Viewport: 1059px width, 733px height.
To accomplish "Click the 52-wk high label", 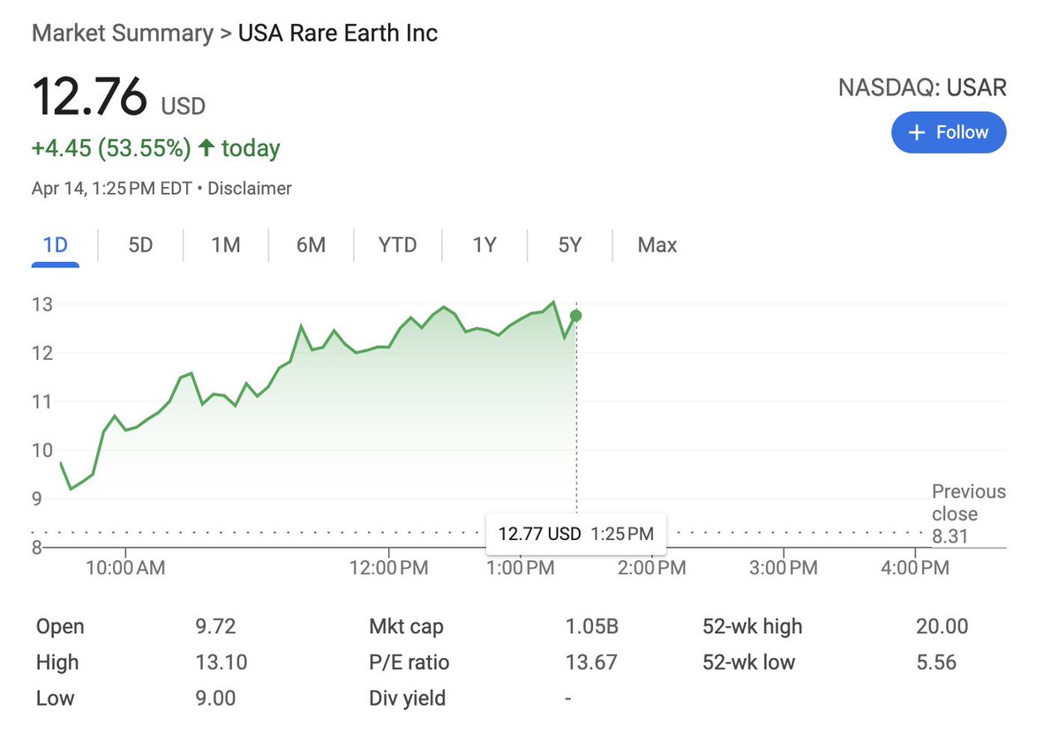I will (x=752, y=627).
